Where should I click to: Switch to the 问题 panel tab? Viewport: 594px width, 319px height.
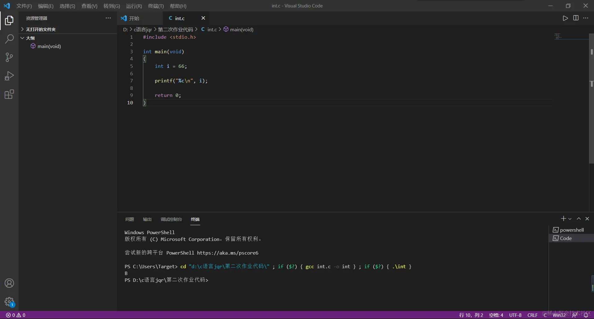tap(130, 219)
